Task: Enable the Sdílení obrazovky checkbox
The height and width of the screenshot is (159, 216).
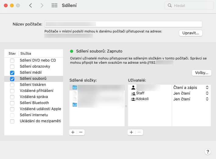Action: point(12,66)
